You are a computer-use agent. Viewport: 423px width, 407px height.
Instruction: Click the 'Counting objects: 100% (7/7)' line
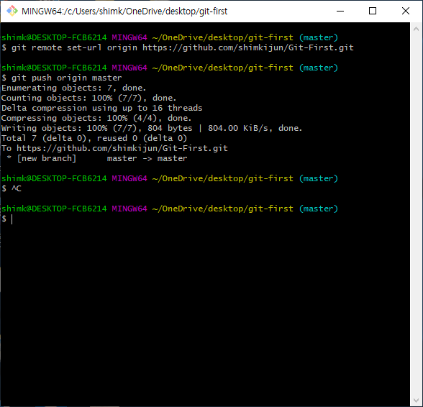pyautogui.click(x=88, y=98)
